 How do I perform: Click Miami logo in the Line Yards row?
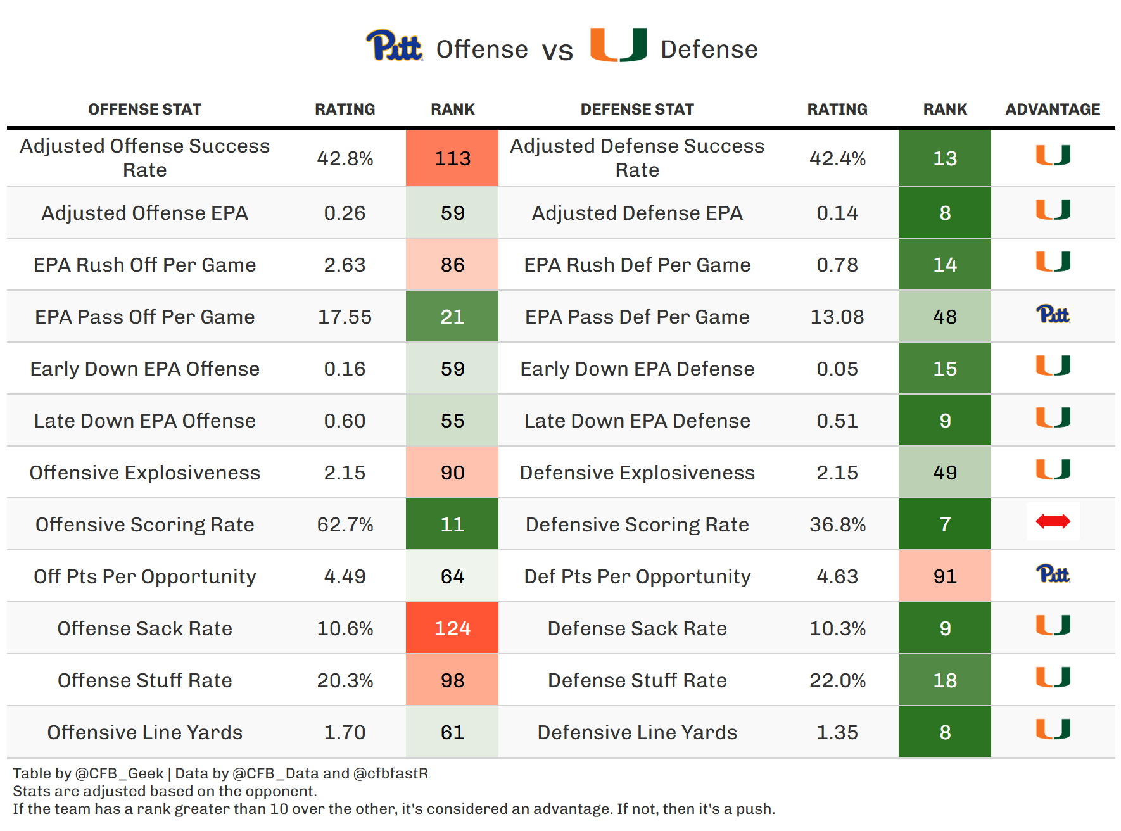[1053, 729]
